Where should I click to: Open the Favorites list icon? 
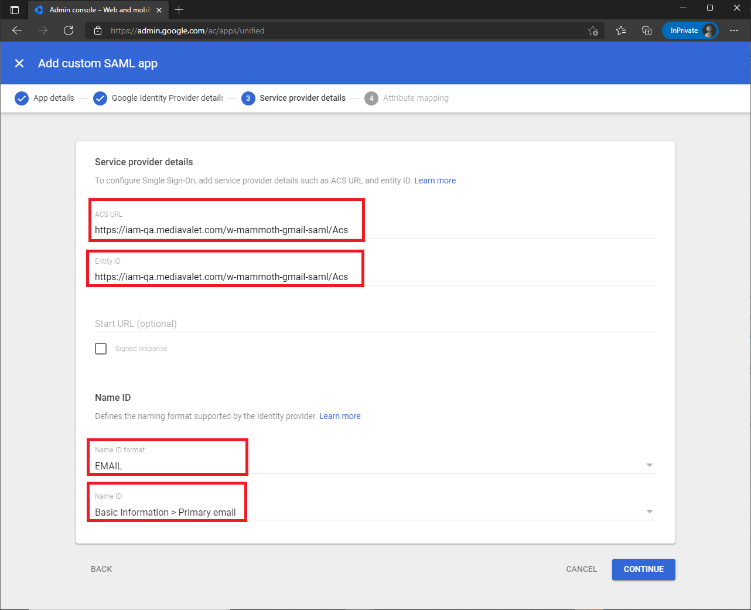click(x=621, y=30)
